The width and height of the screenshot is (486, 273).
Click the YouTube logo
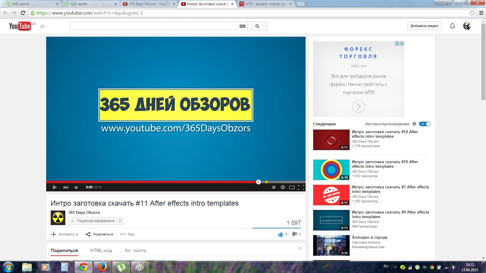tap(20, 26)
